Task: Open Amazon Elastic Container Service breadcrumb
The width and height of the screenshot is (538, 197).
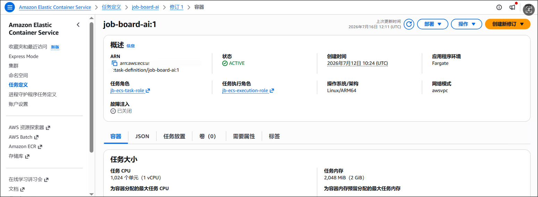Action: (x=55, y=7)
